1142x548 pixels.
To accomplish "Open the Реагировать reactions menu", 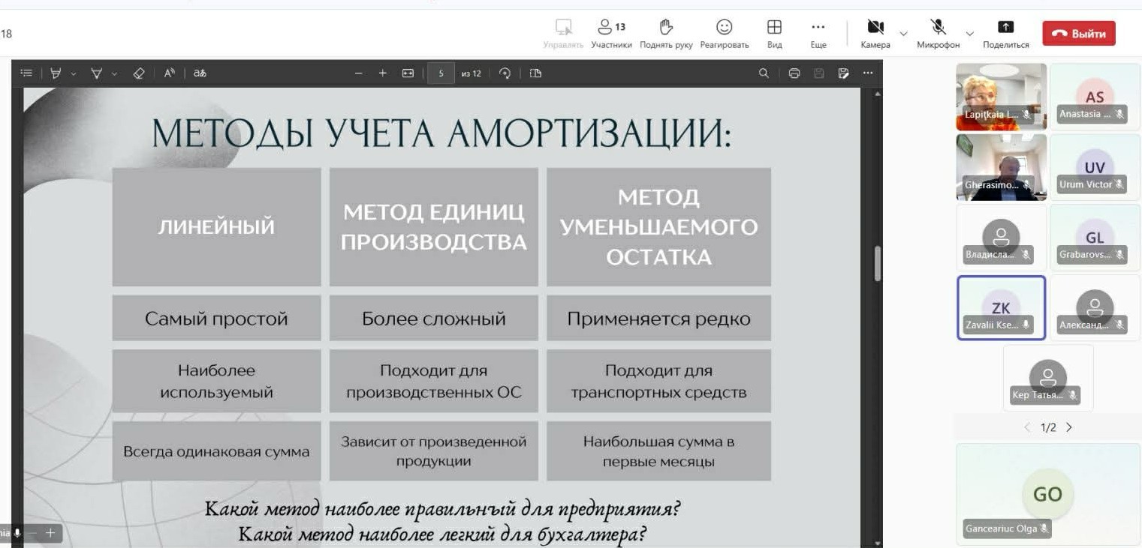I will tap(724, 34).
